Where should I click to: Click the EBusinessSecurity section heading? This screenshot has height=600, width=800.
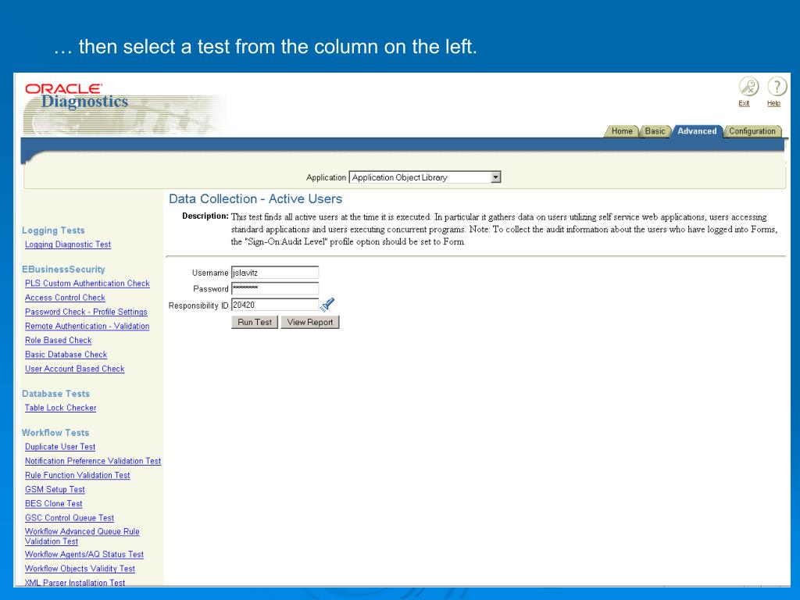[x=63, y=270]
